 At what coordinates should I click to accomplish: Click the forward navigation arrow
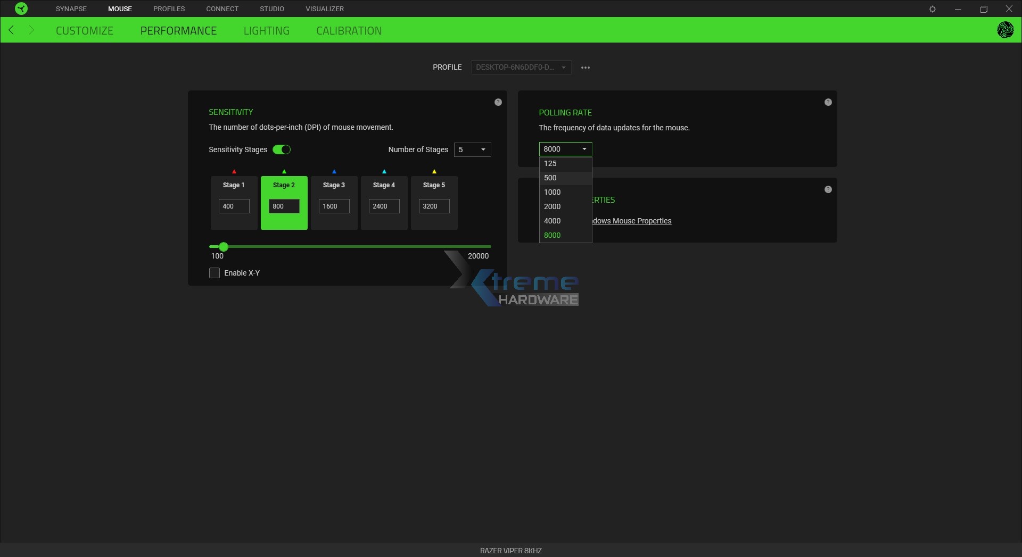(31, 30)
